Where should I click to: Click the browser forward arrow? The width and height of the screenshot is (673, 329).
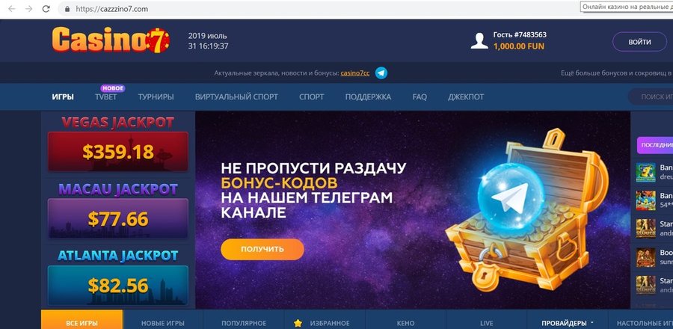[28, 9]
